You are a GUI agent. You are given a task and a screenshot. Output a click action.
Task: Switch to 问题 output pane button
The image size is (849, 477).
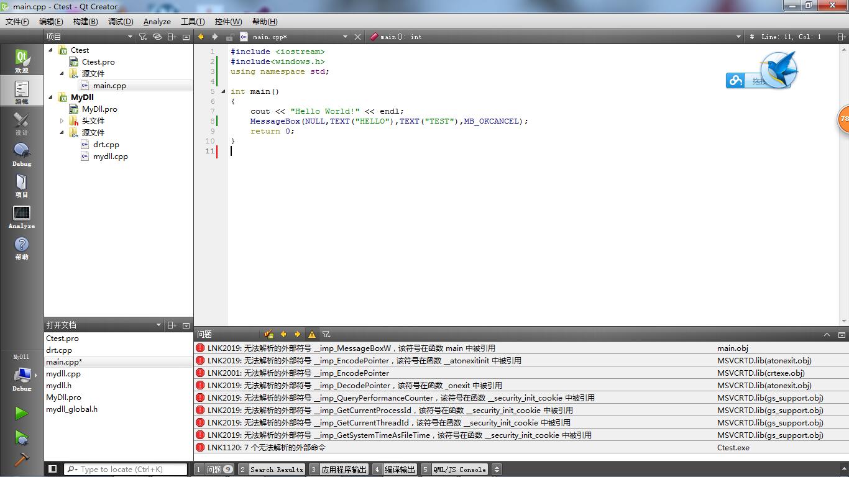point(214,470)
